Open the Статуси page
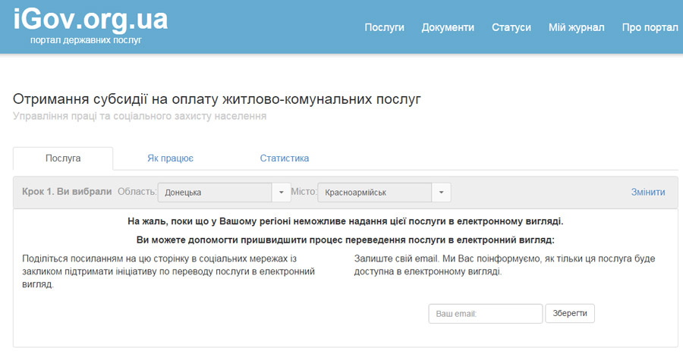 point(511,27)
